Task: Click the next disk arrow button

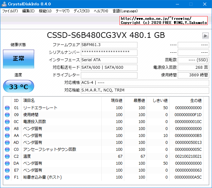Action: (205, 36)
